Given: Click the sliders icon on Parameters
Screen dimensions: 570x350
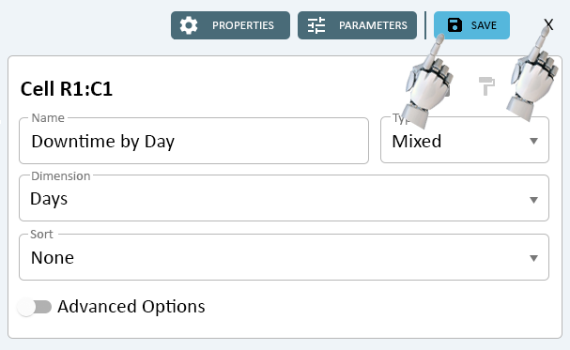Looking at the screenshot, I should pos(316,25).
